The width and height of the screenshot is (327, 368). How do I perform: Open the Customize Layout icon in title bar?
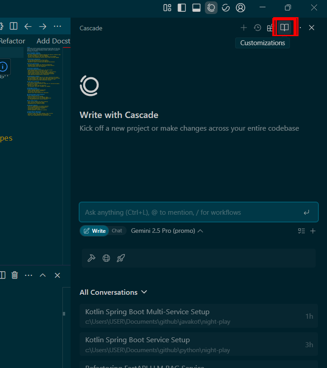[167, 8]
